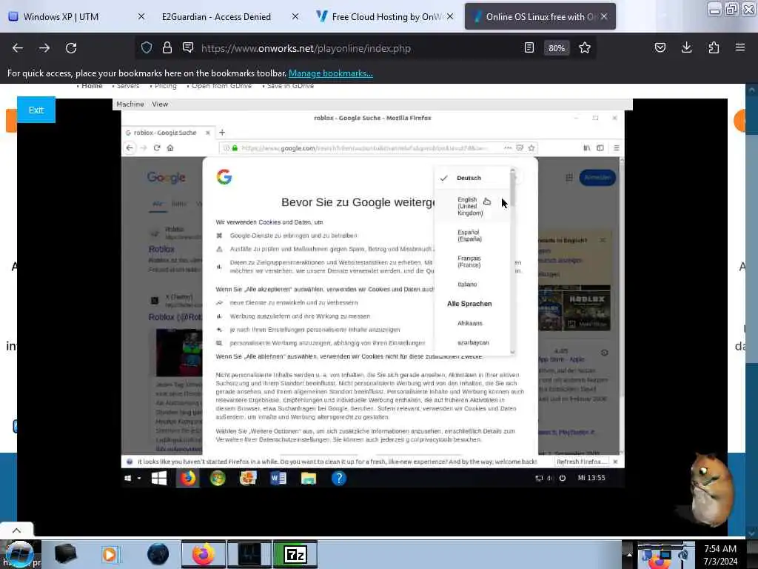The image size is (758, 569).
Task: Click the padlock site info icon
Action: (167, 47)
